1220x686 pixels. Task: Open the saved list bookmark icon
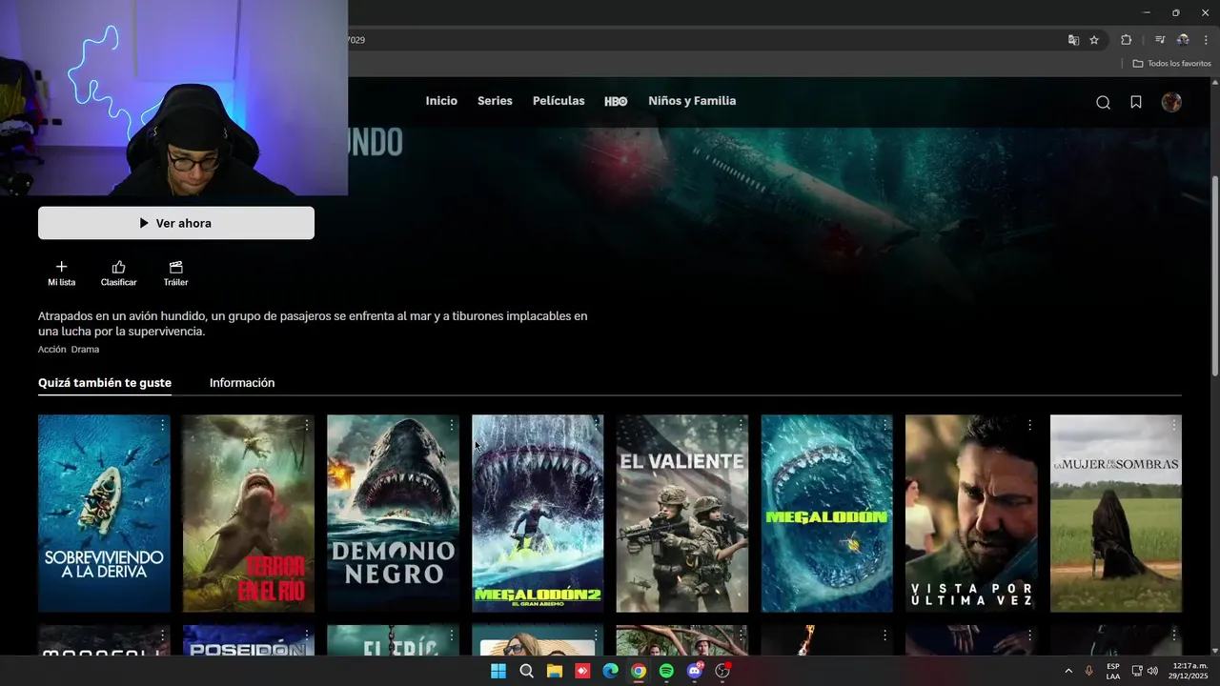point(1136,102)
